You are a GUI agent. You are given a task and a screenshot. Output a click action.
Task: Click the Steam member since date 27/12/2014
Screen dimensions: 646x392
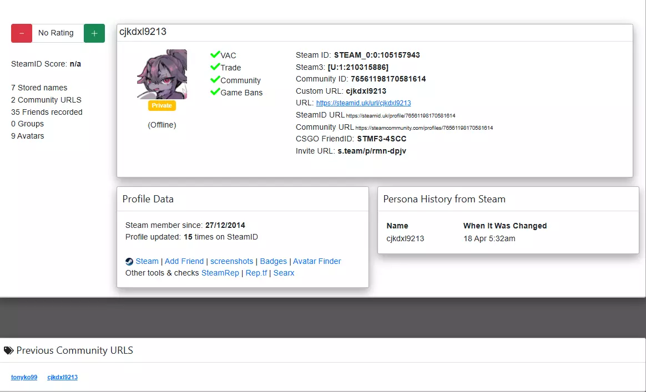(x=225, y=225)
